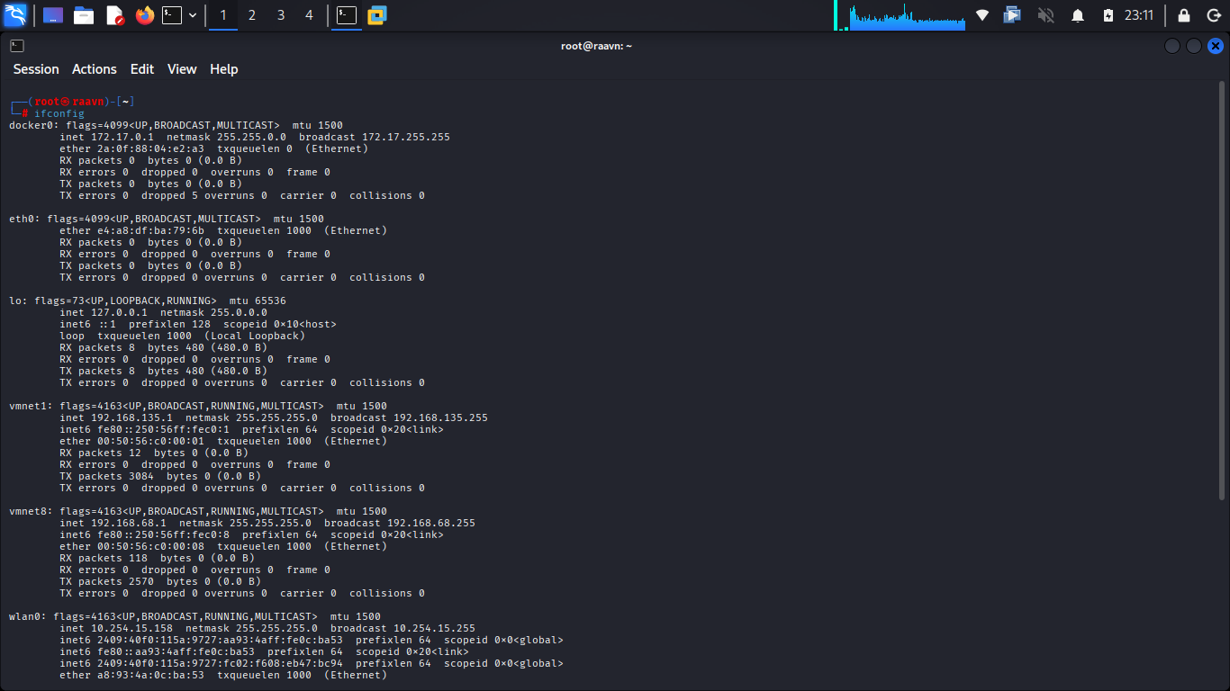Click the log out icon

tap(1213, 15)
